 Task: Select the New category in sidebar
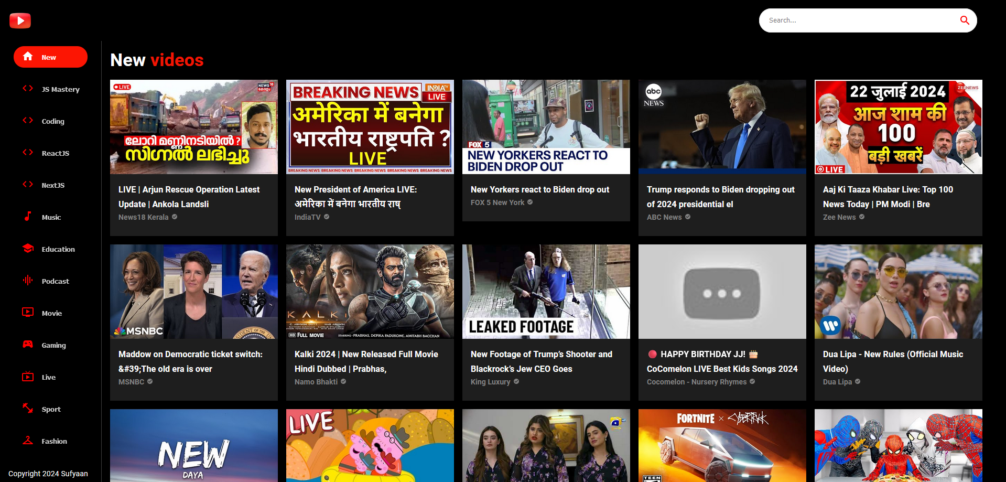(x=50, y=57)
